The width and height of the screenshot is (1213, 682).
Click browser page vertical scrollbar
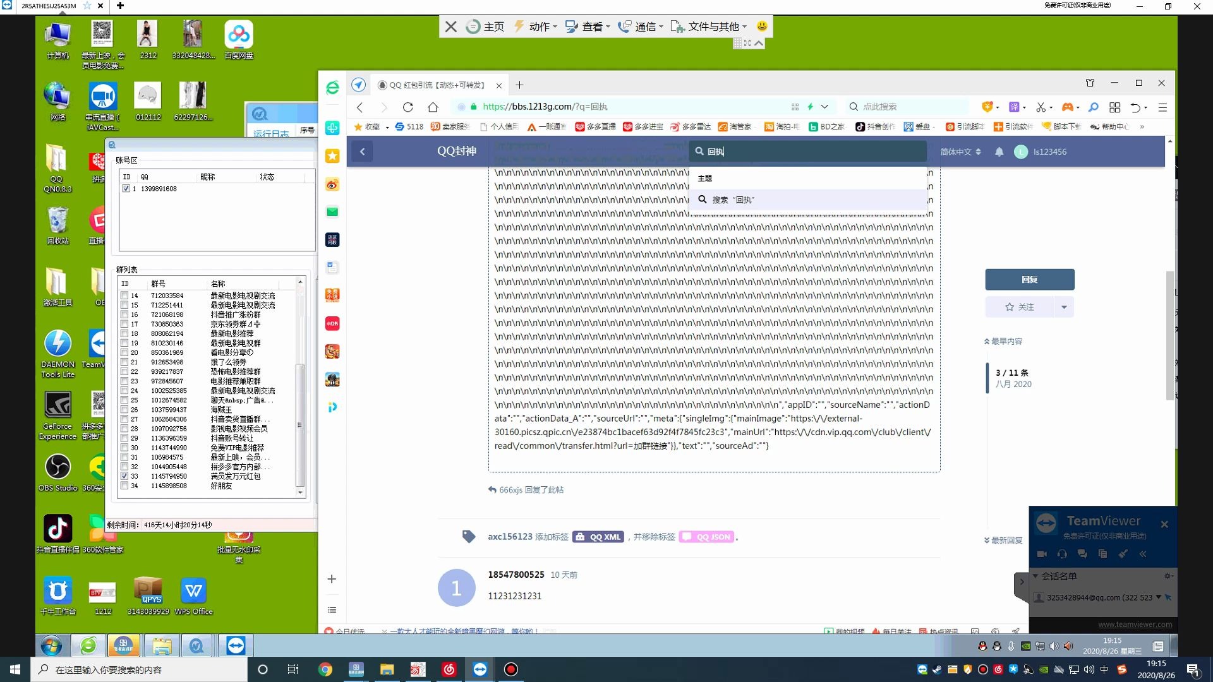[1170, 335]
